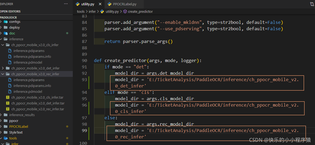Open the Explorer more actions ellipsis
The width and height of the screenshot is (315, 145).
(66, 4)
